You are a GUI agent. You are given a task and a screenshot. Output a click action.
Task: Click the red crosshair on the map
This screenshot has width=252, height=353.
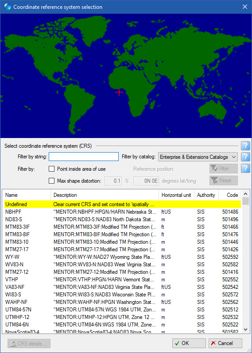(x=119, y=92)
